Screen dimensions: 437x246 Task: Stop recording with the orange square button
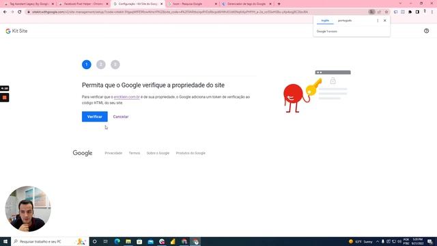pos(5,98)
